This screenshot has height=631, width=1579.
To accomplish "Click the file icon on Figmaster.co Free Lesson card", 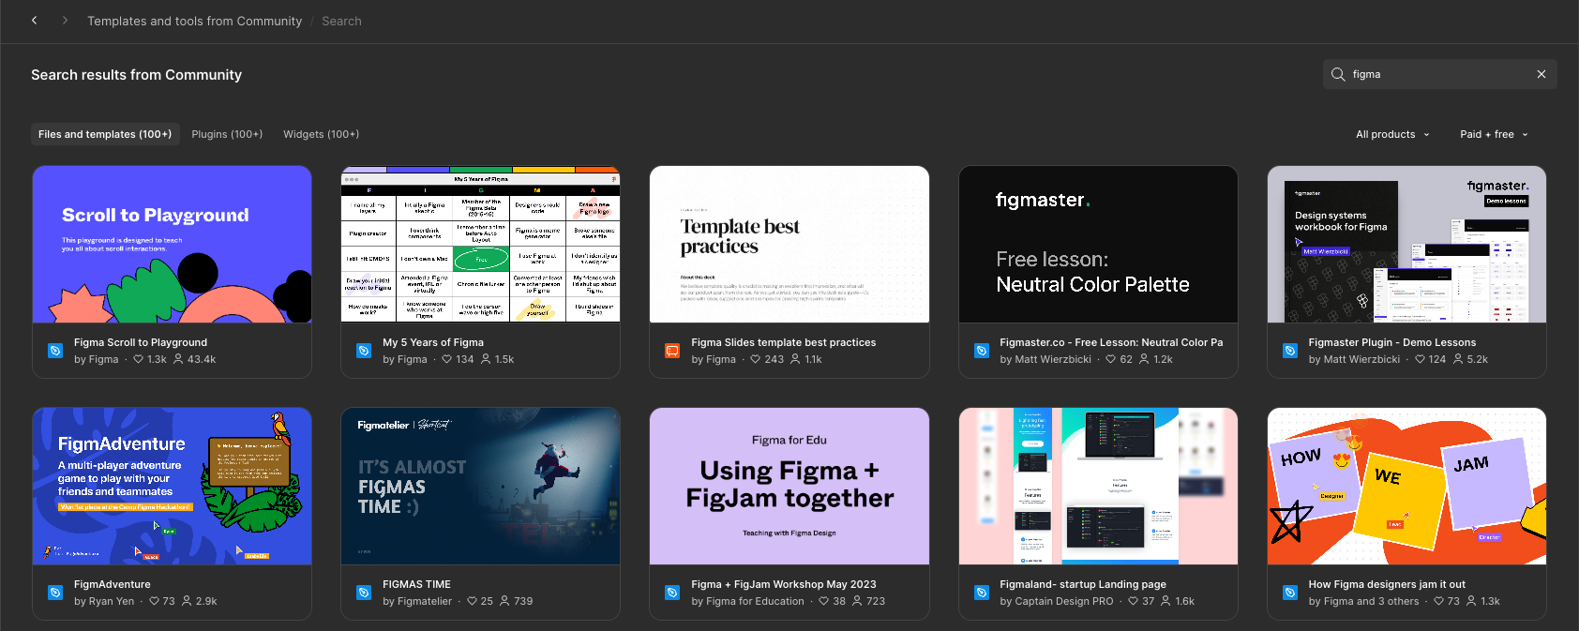I will click(x=982, y=351).
